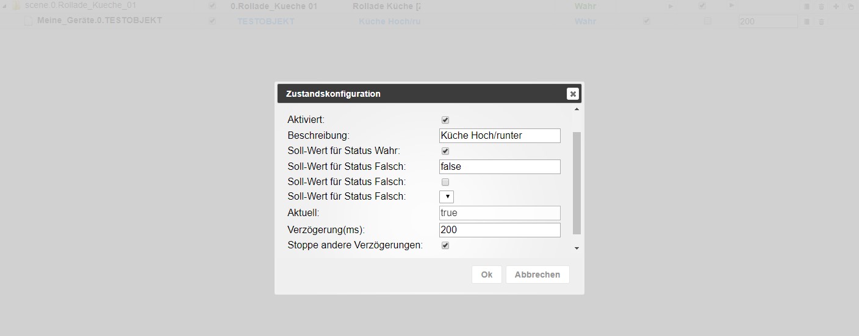Image resolution: width=859 pixels, height=336 pixels.
Task: Click the Verzögerung(ms): label
Action: click(326, 230)
